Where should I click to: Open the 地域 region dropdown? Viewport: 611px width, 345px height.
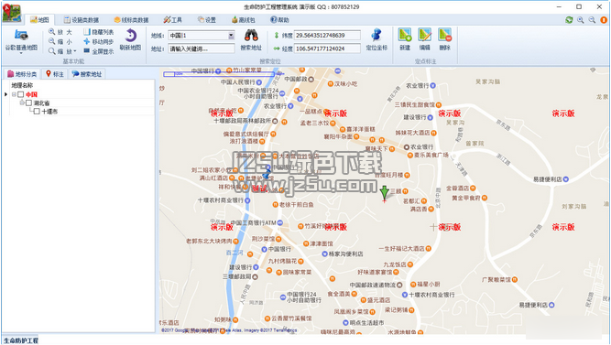click(x=231, y=36)
